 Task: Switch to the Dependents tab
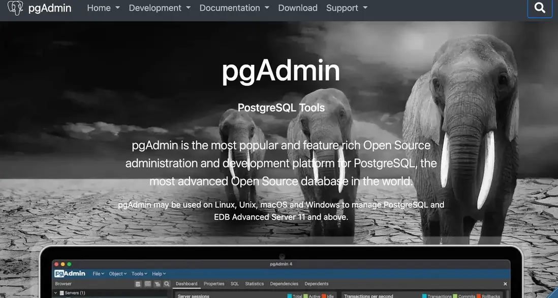click(317, 284)
